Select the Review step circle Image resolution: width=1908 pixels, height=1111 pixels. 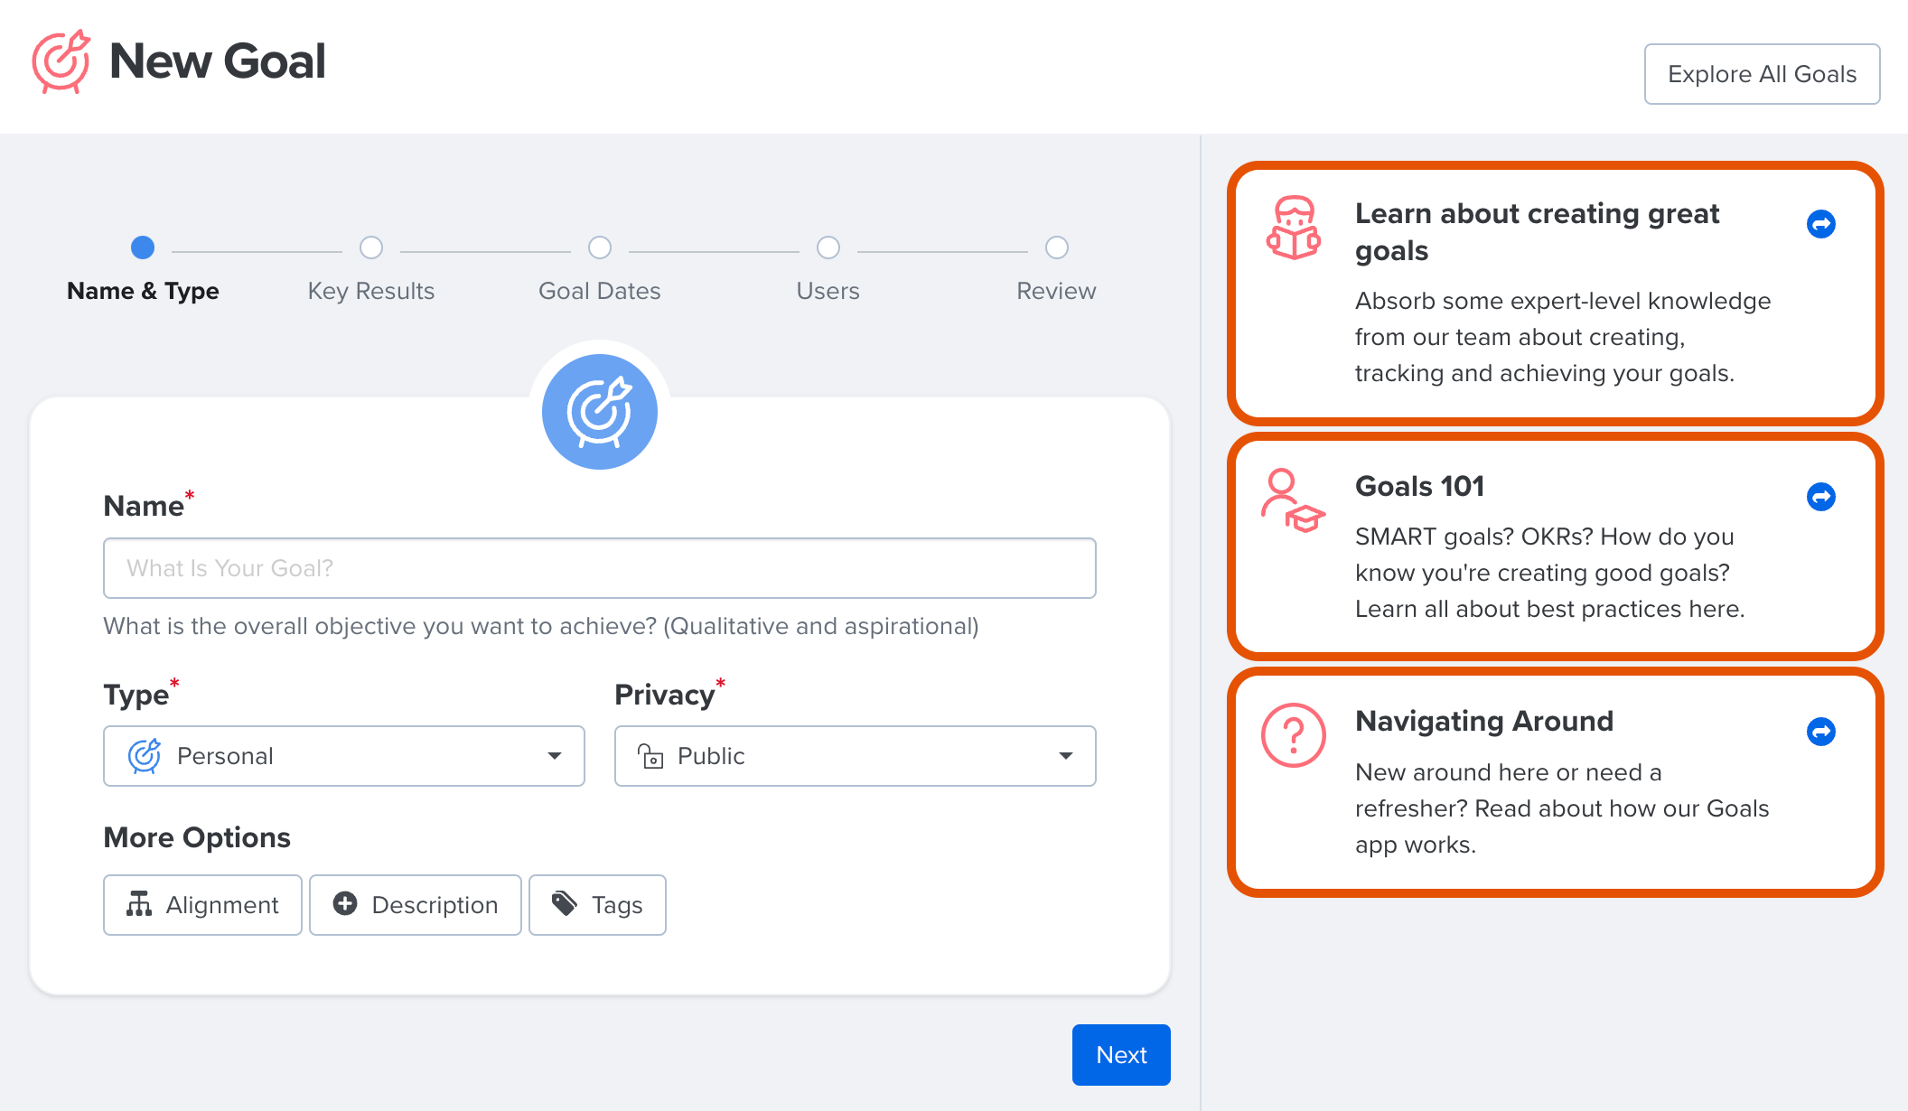pyautogui.click(x=1057, y=247)
